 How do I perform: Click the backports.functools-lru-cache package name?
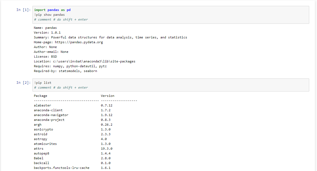pyautogui.click(x=61, y=168)
